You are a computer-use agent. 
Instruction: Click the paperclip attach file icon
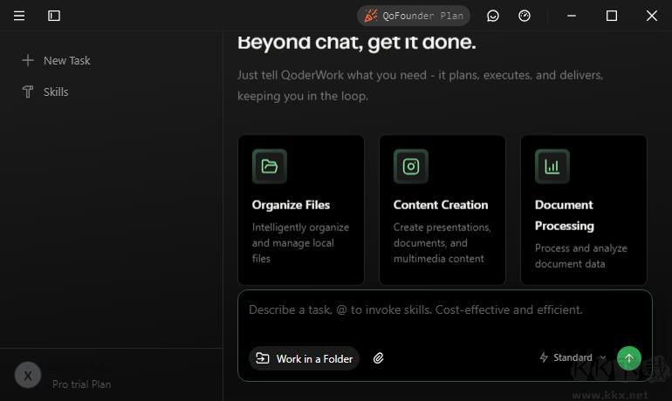(x=378, y=358)
